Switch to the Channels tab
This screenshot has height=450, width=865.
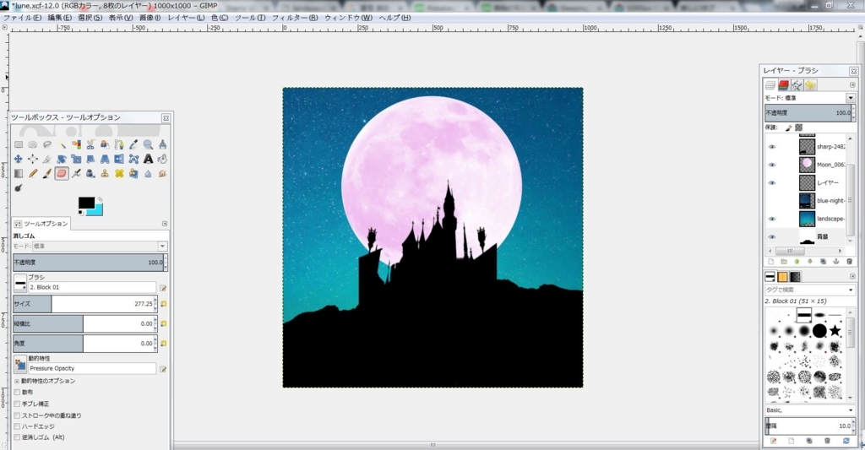click(x=783, y=85)
